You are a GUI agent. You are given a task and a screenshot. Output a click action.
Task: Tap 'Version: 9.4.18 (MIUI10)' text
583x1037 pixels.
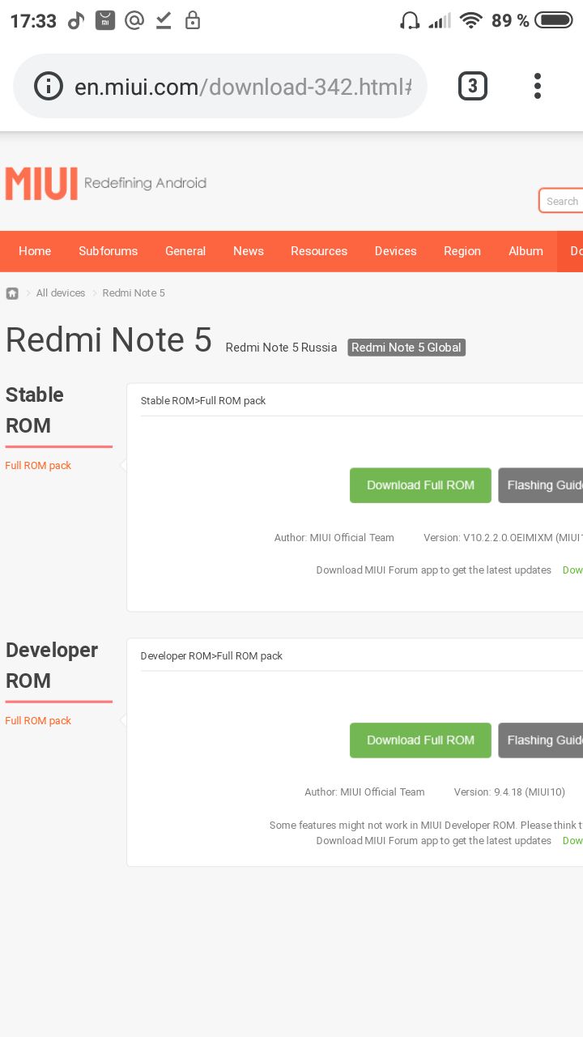point(509,792)
